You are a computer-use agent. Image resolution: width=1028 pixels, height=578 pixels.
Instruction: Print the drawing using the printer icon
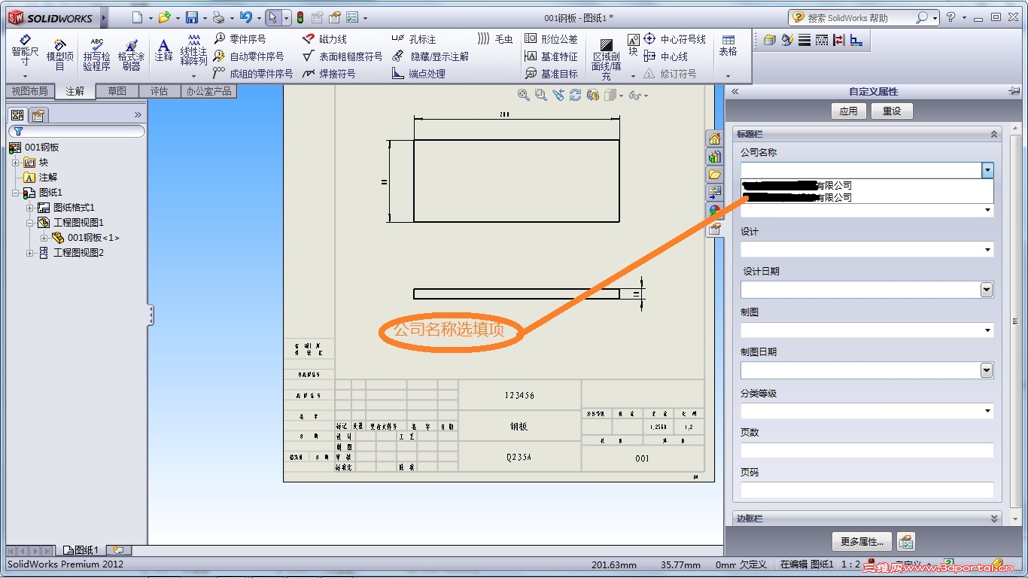(x=218, y=17)
